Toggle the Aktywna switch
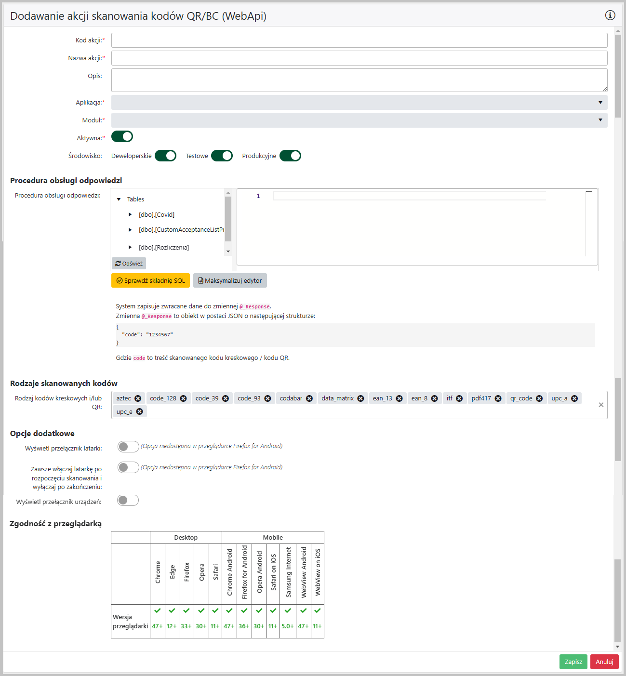 pyautogui.click(x=122, y=137)
